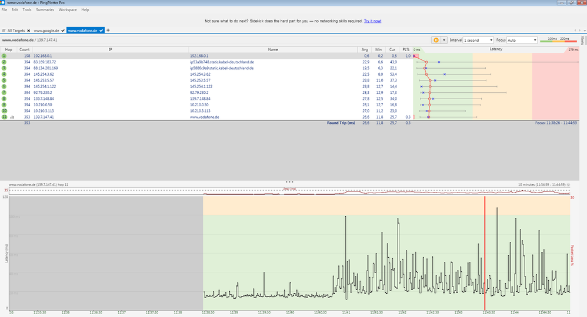Click the three-dot splitter handle above timeline
Screen dimensions: 587x317
tap(289, 181)
